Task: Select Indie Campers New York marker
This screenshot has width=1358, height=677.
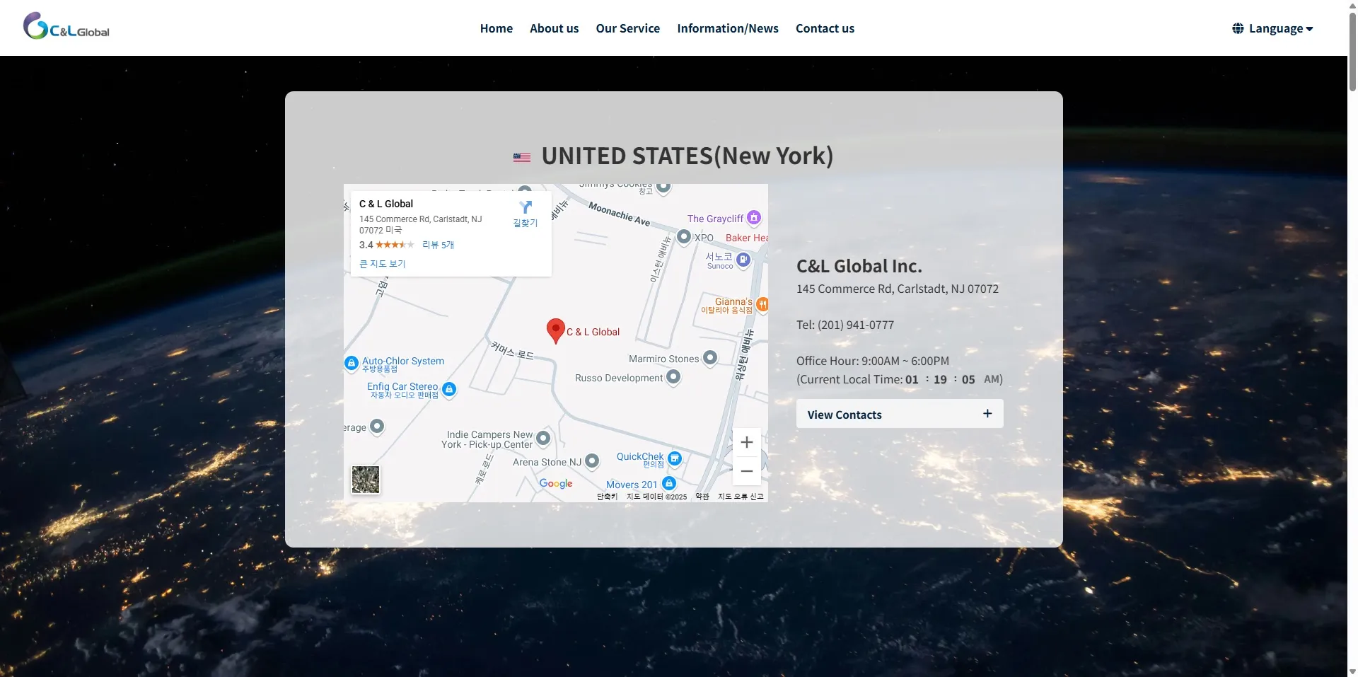Action: [543, 438]
